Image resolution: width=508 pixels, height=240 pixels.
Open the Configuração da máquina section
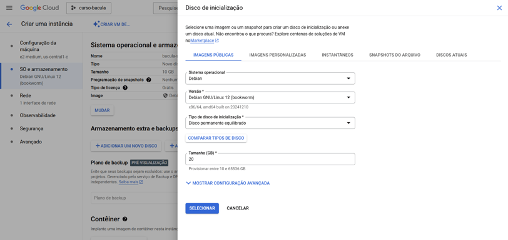click(41, 49)
